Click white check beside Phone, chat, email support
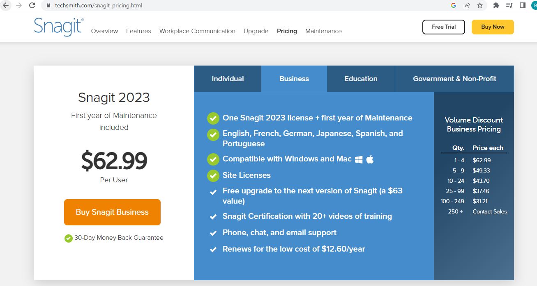The image size is (537, 286). 213,233
